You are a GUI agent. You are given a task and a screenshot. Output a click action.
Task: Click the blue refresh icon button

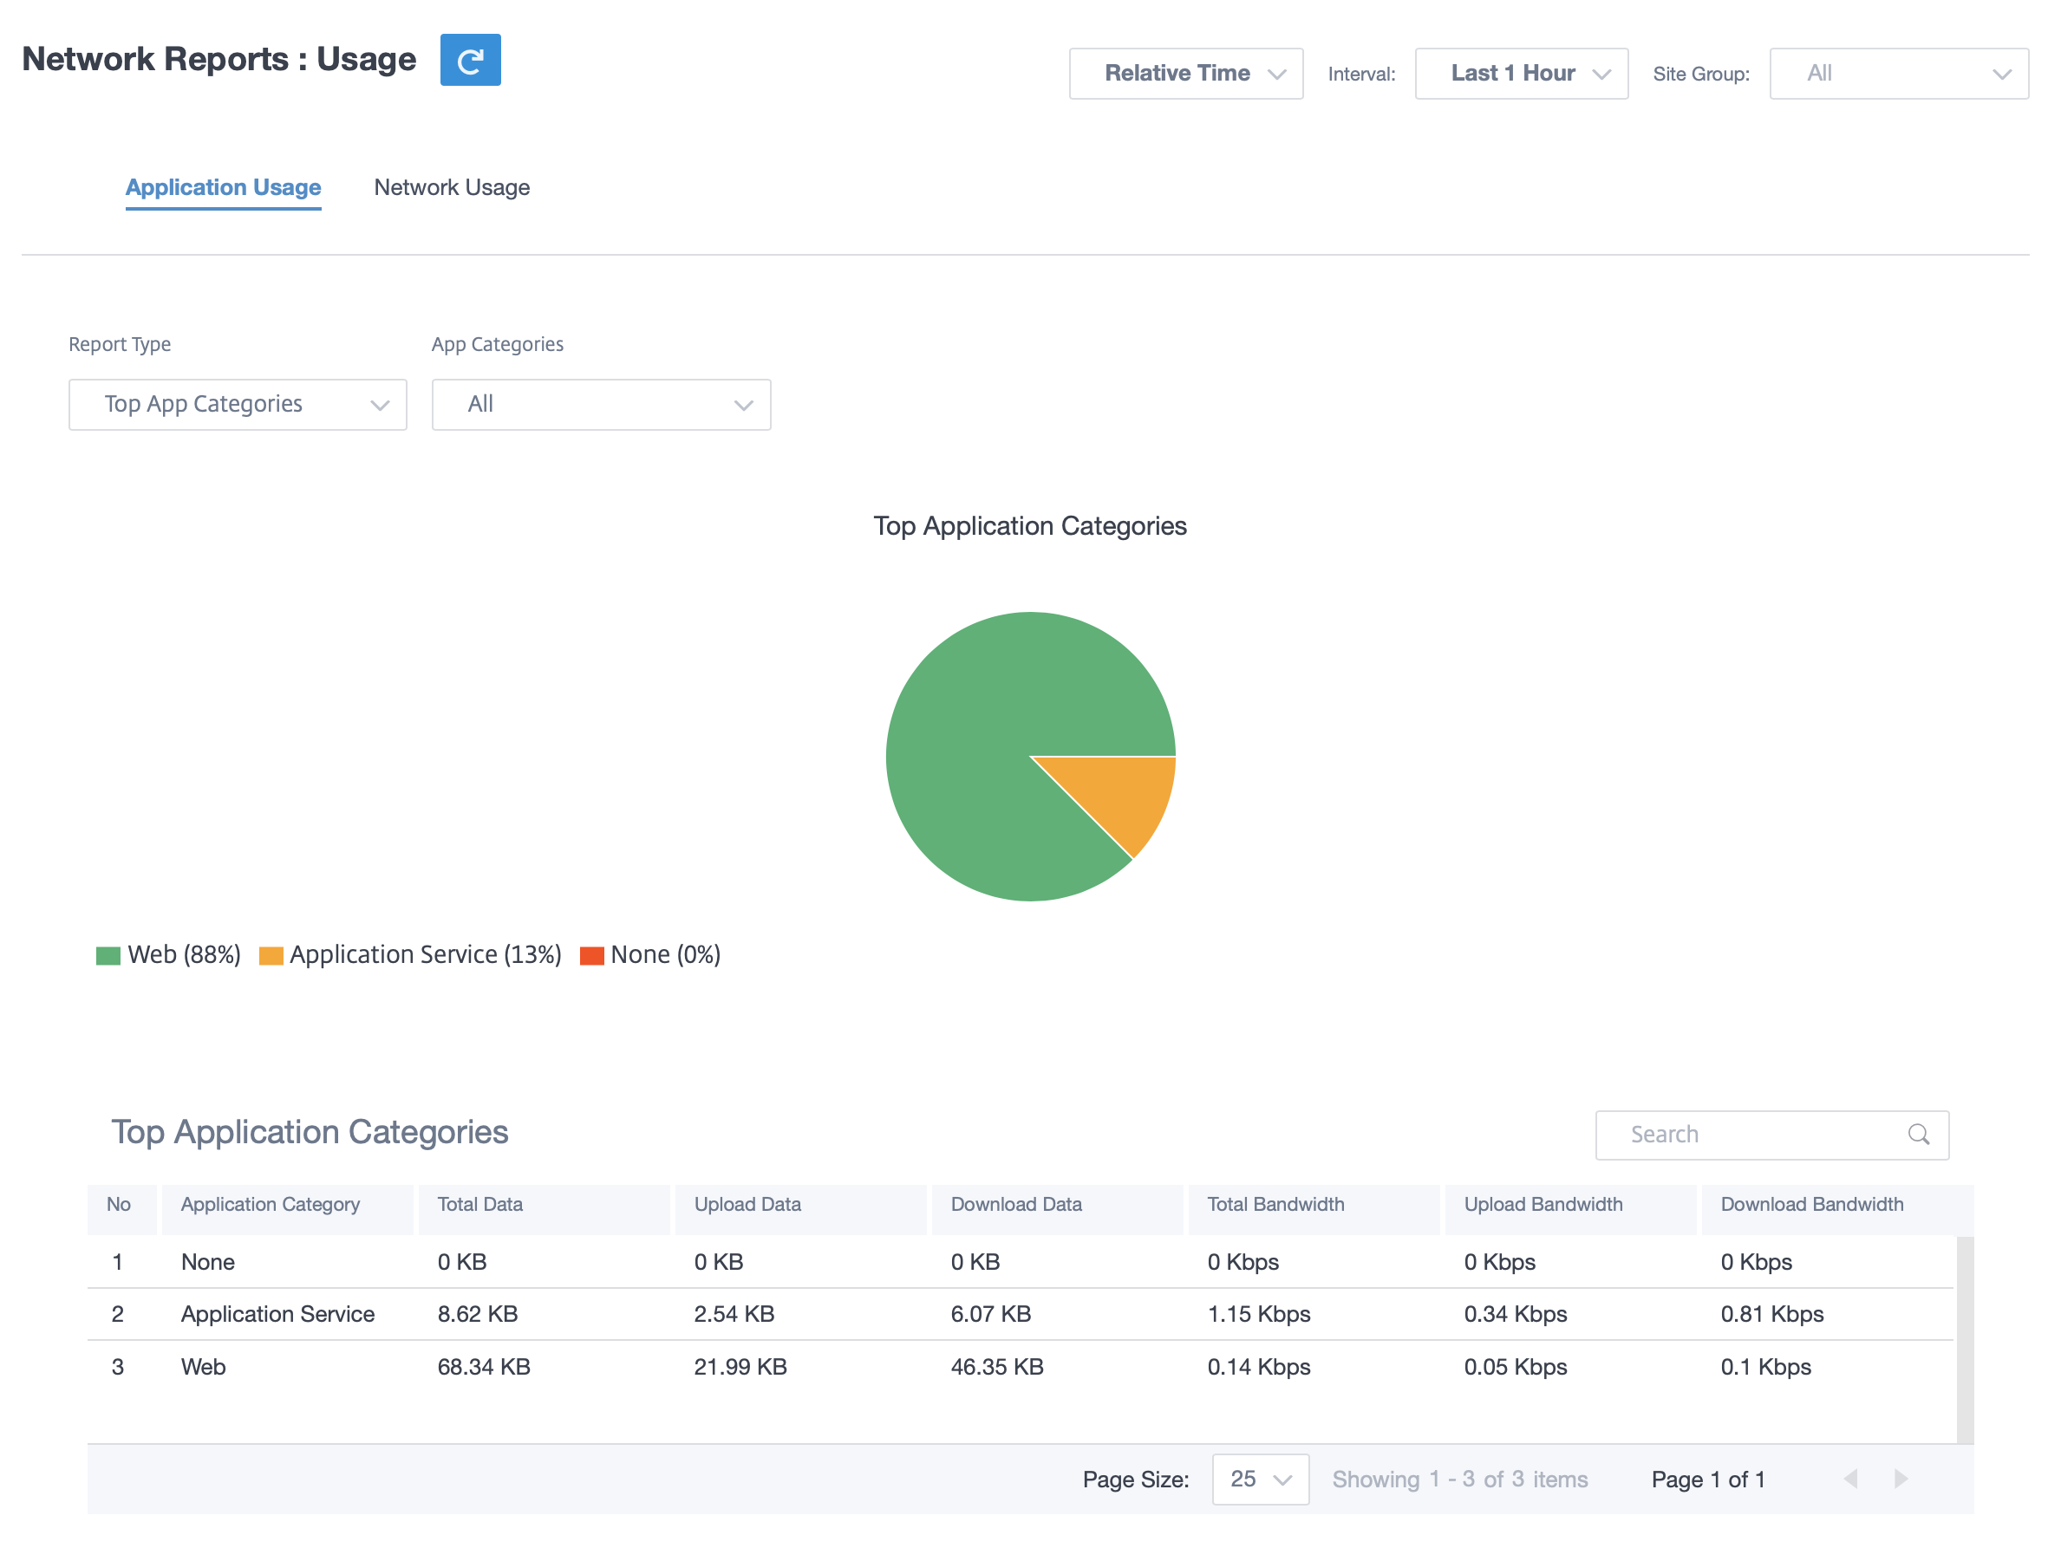(470, 60)
